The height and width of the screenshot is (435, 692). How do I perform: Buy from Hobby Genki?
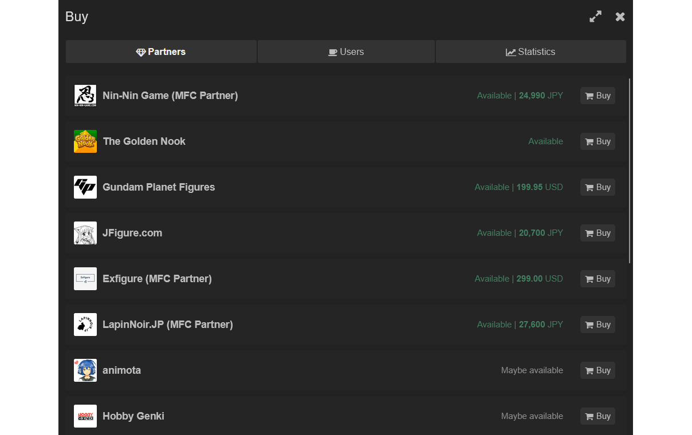597,416
